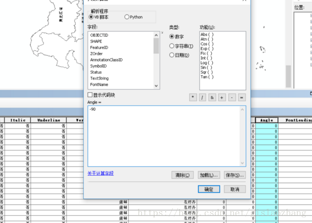This screenshot has height=223, width=312.
Task: Select AnnotationClassID in the fields list
Action: [x=106, y=60]
